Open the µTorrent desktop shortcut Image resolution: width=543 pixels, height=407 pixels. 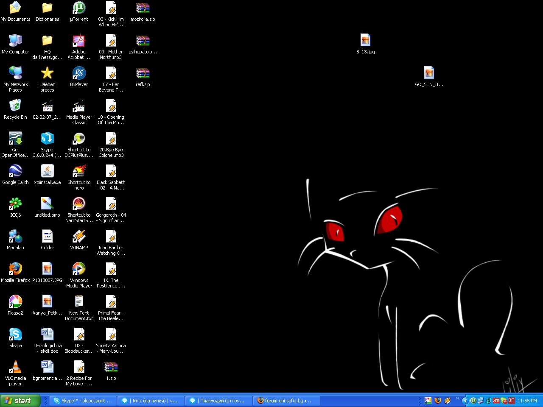[x=79, y=8]
